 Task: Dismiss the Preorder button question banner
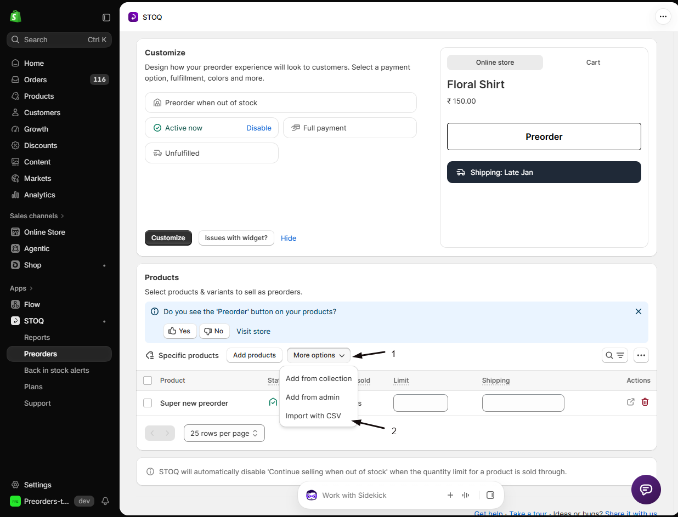click(x=639, y=311)
